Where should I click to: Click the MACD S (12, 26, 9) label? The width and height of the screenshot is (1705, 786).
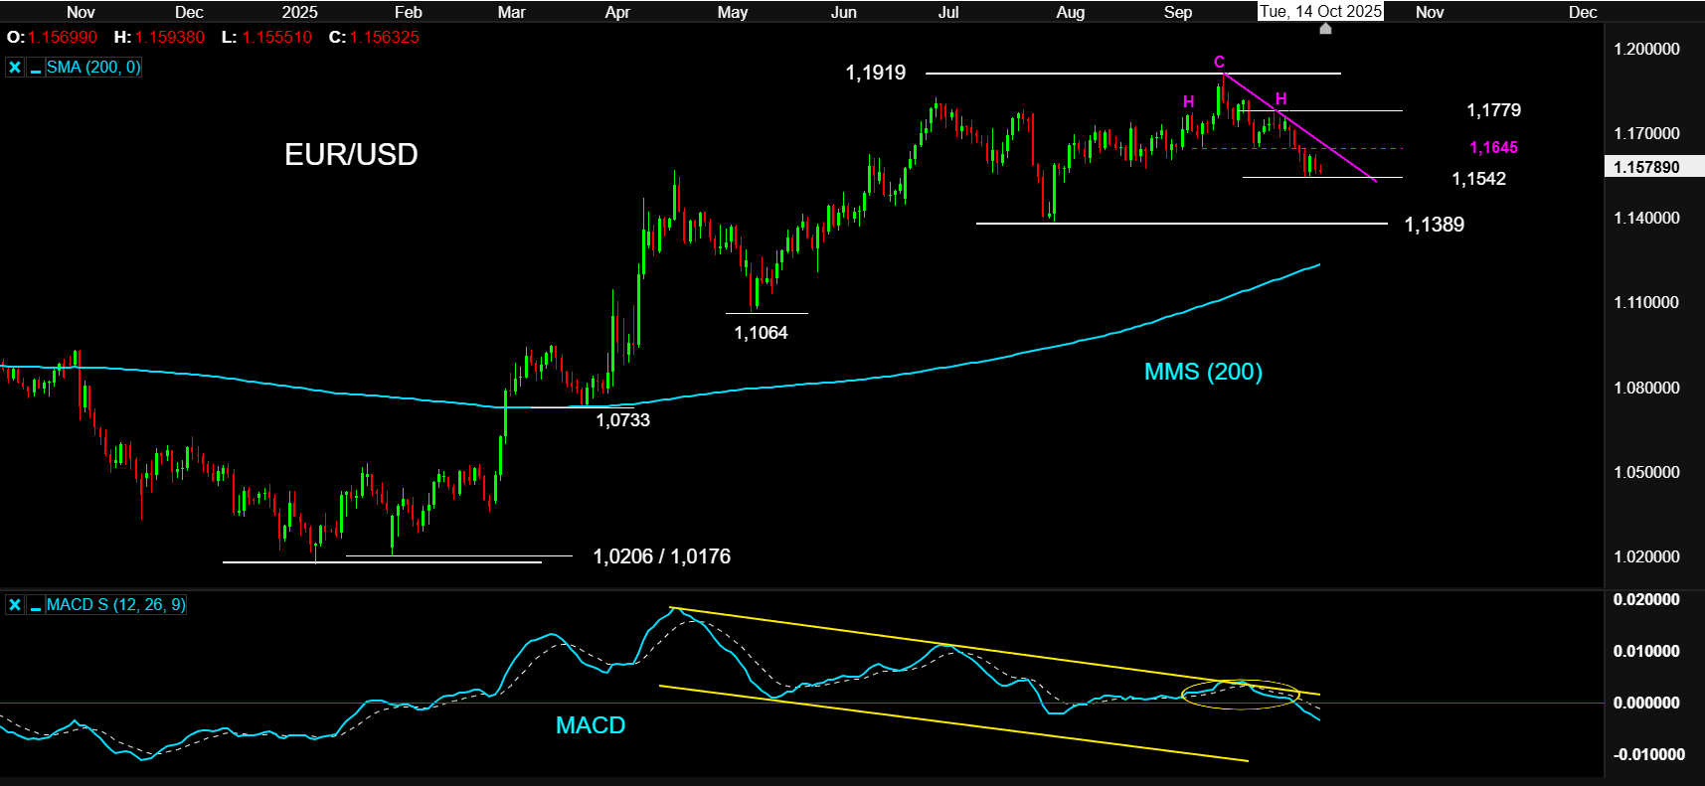tap(115, 605)
